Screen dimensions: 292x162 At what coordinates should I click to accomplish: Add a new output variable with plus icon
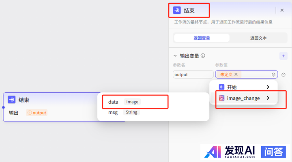pyautogui.click(x=283, y=56)
